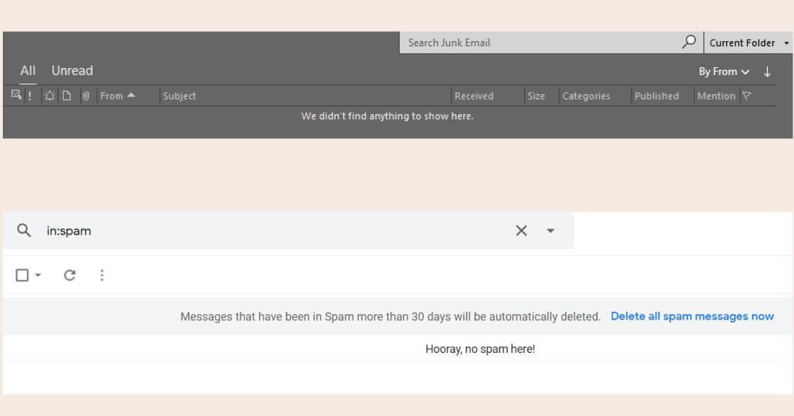Click the flag status column icon
Viewport: 794px width, 416px height.
click(x=747, y=96)
